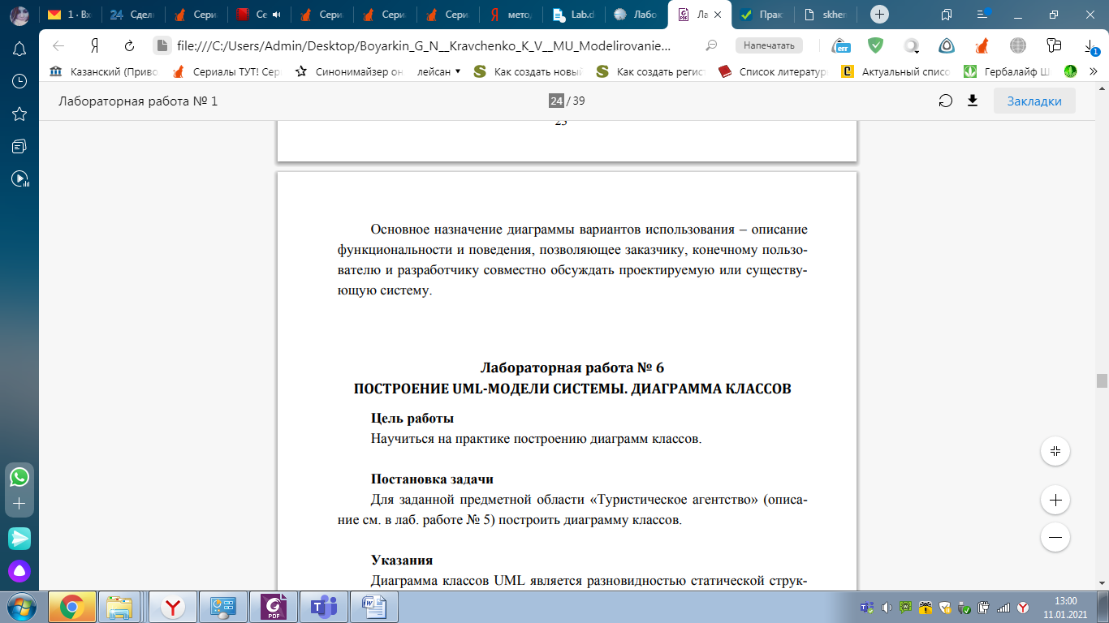
Task: Open Word document from taskbar
Action: pos(374,607)
